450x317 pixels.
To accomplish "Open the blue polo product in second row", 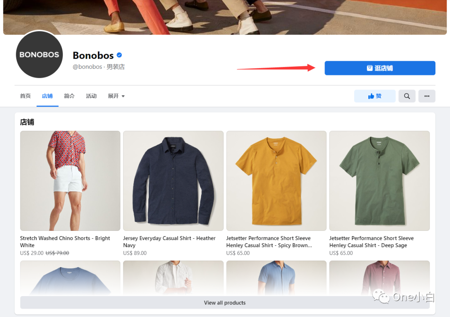I will (276, 278).
